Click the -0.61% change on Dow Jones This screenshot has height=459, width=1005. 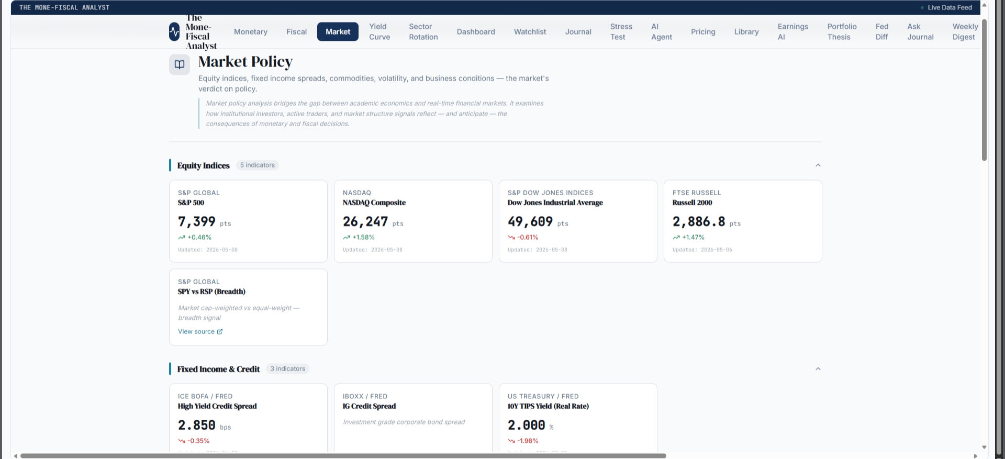click(x=528, y=238)
